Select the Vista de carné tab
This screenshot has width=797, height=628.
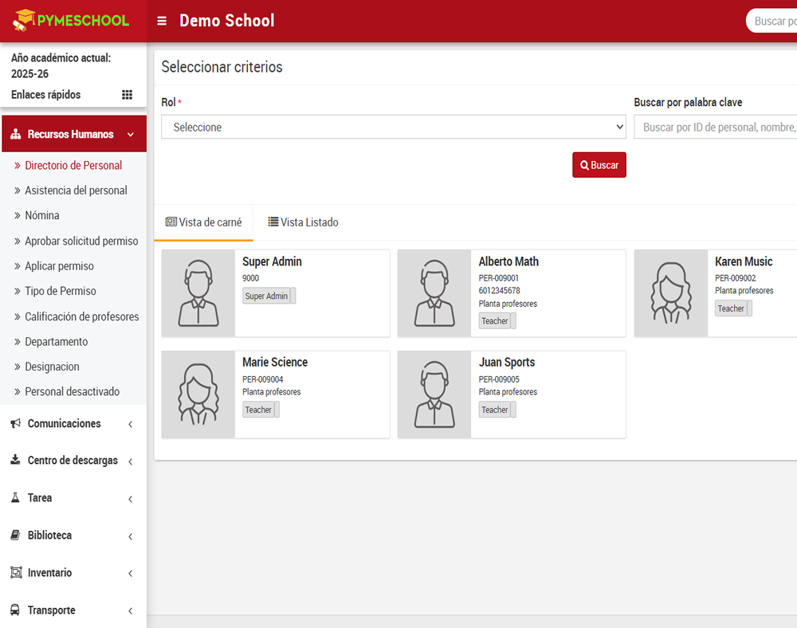coord(203,222)
